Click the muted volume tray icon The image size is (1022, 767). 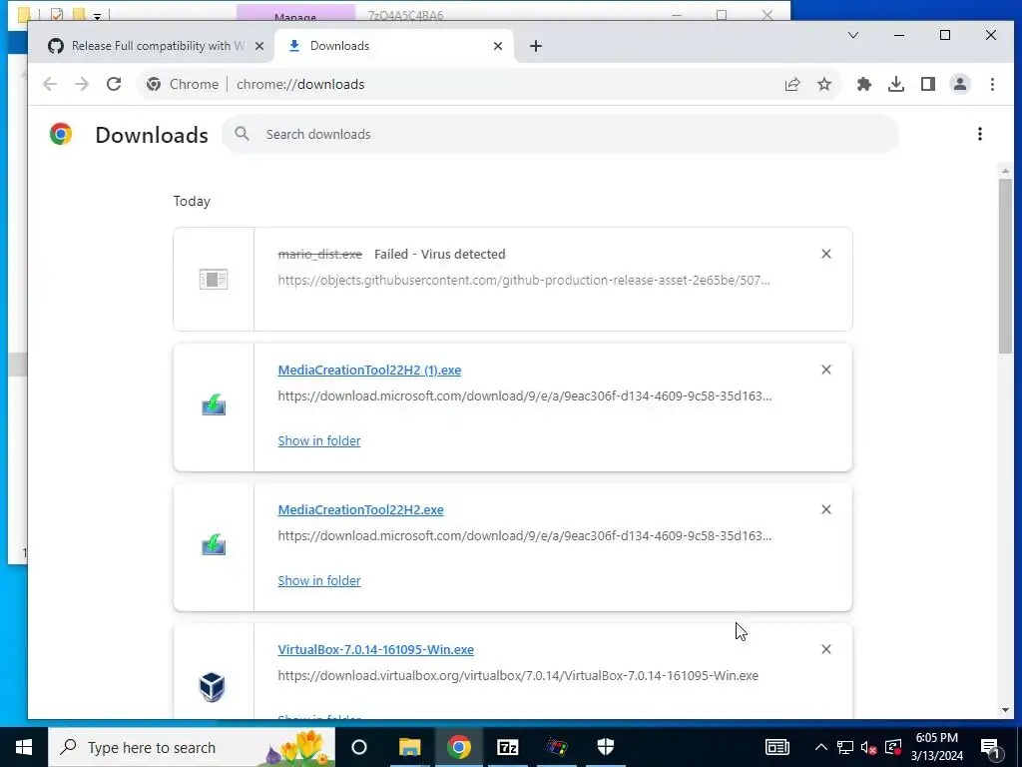point(868,747)
